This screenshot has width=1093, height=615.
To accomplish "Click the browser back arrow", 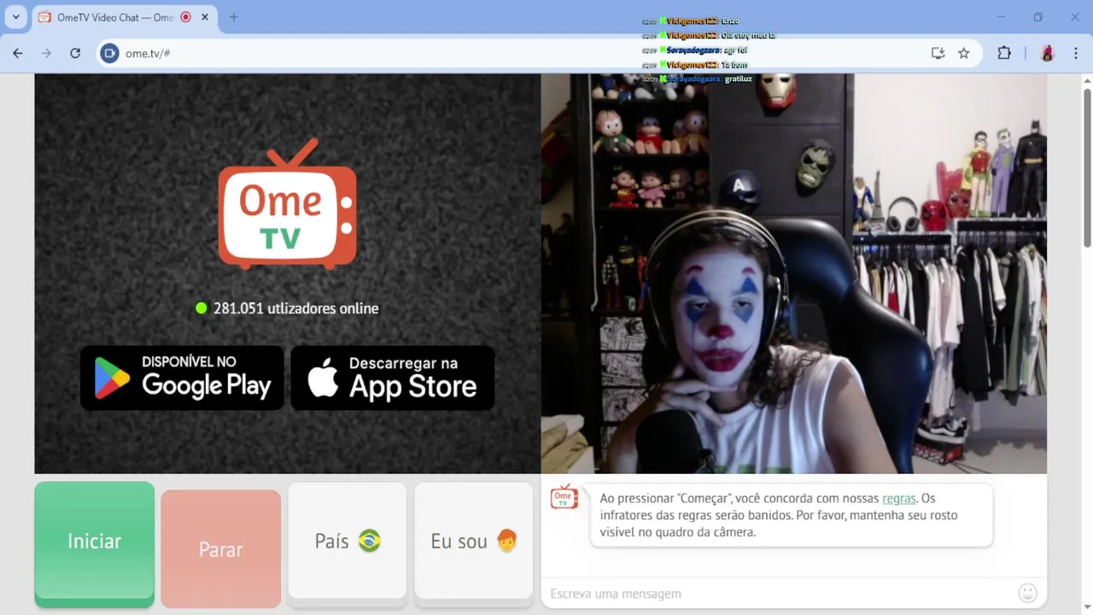I will (18, 53).
